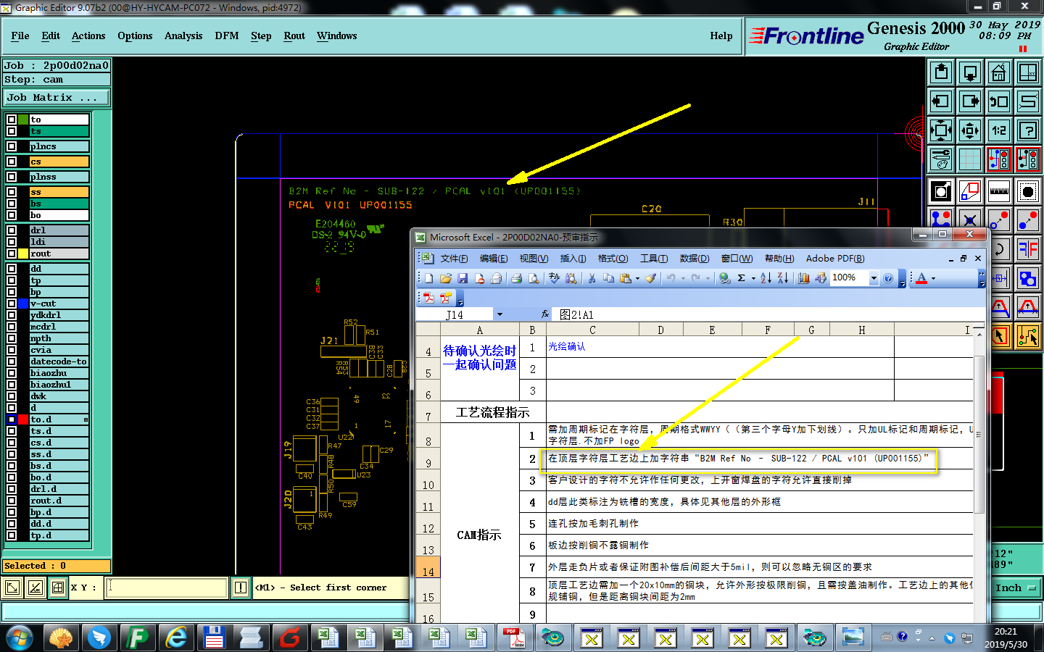1044x652 pixels.
Task: Click the arrow with route path selection icon
Action: 1028,335
